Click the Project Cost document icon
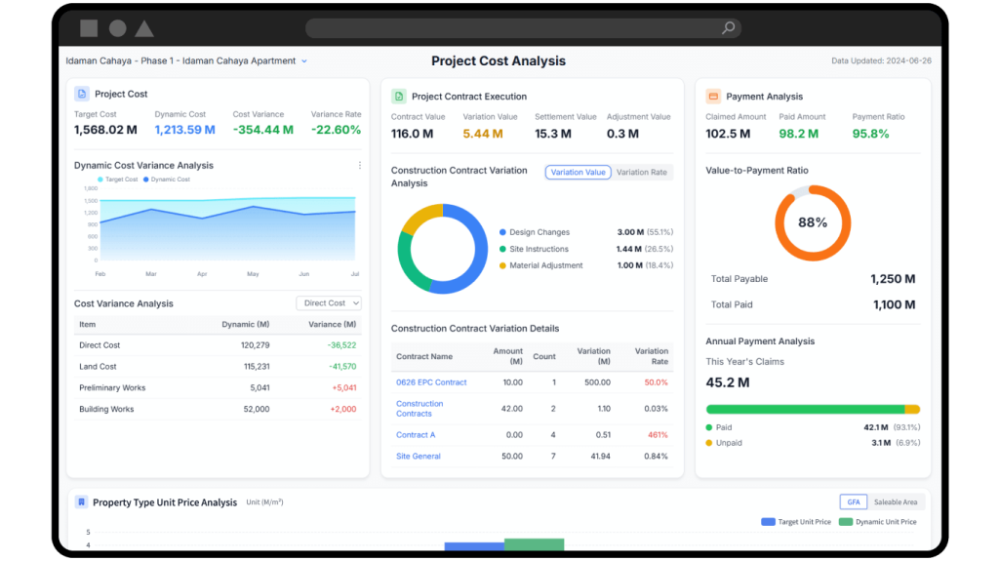This screenshot has width=999, height=561. click(82, 95)
